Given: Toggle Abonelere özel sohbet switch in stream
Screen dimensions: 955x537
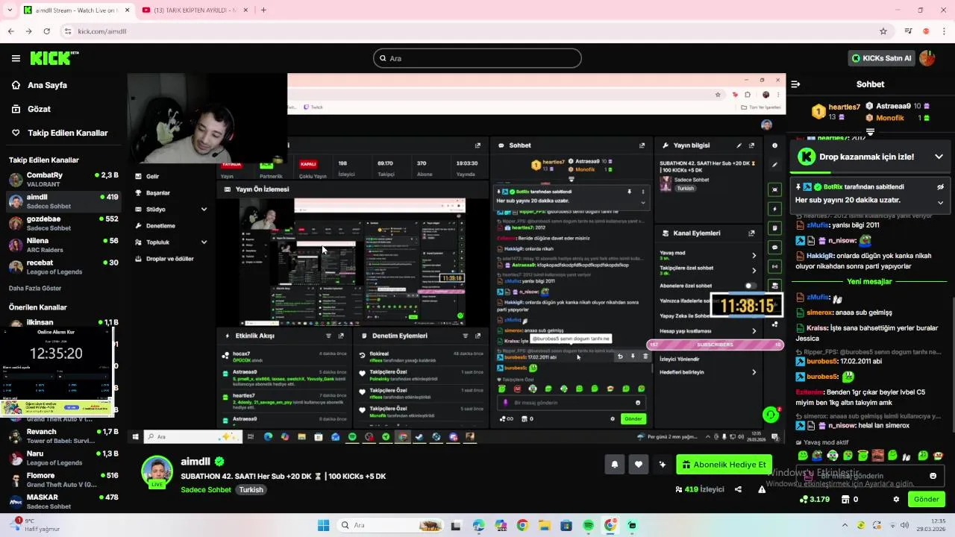Looking at the screenshot, I should [x=750, y=286].
